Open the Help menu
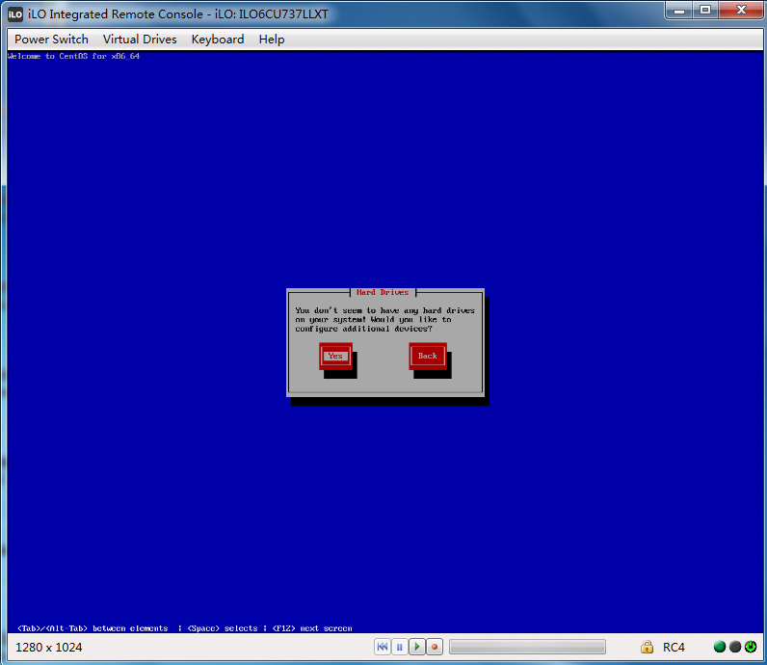 (272, 40)
